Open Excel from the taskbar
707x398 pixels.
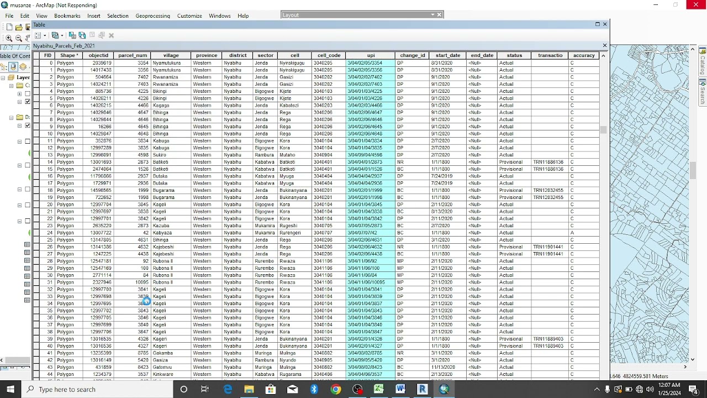(x=379, y=389)
